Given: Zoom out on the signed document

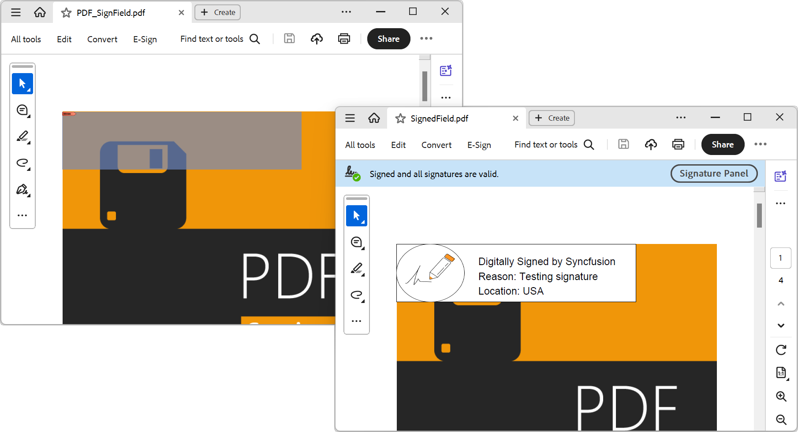Looking at the screenshot, I should point(781,419).
